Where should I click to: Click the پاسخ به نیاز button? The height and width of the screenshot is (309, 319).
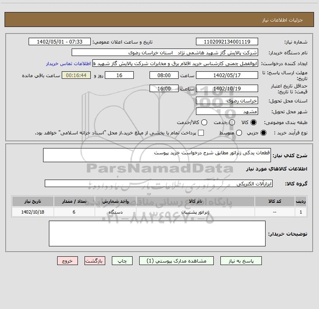(241, 261)
